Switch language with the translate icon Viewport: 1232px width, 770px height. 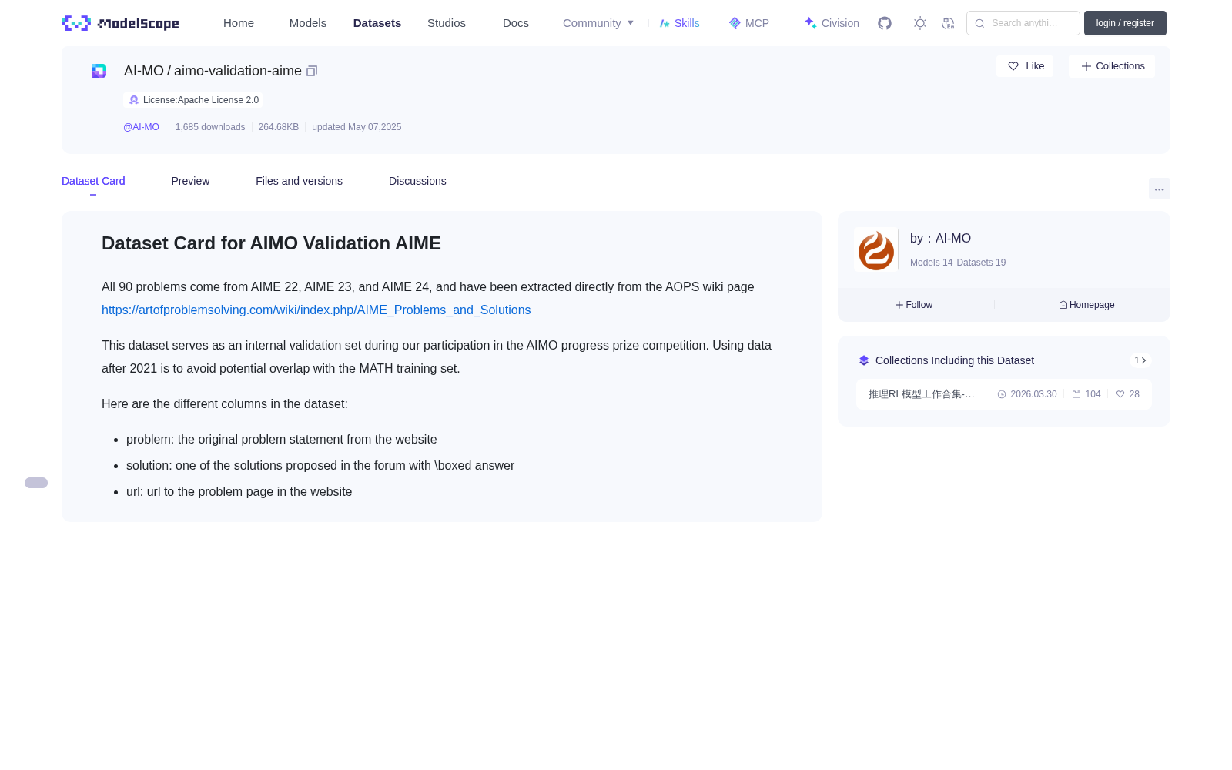pyautogui.click(x=949, y=23)
